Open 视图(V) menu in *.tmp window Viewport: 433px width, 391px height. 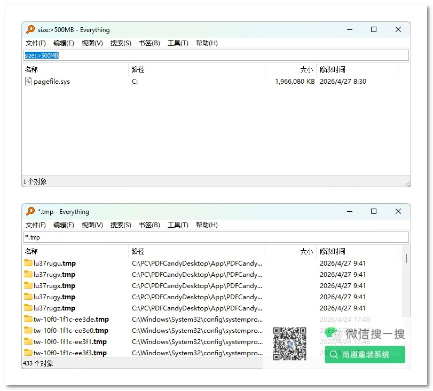[x=92, y=225]
